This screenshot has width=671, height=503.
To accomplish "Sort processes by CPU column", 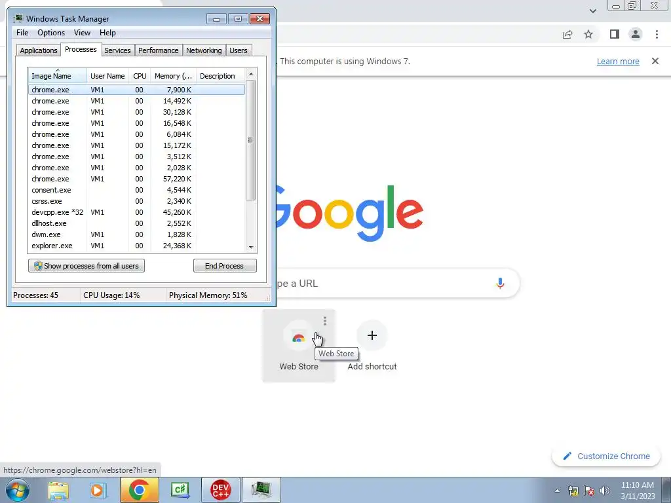I will tap(140, 76).
